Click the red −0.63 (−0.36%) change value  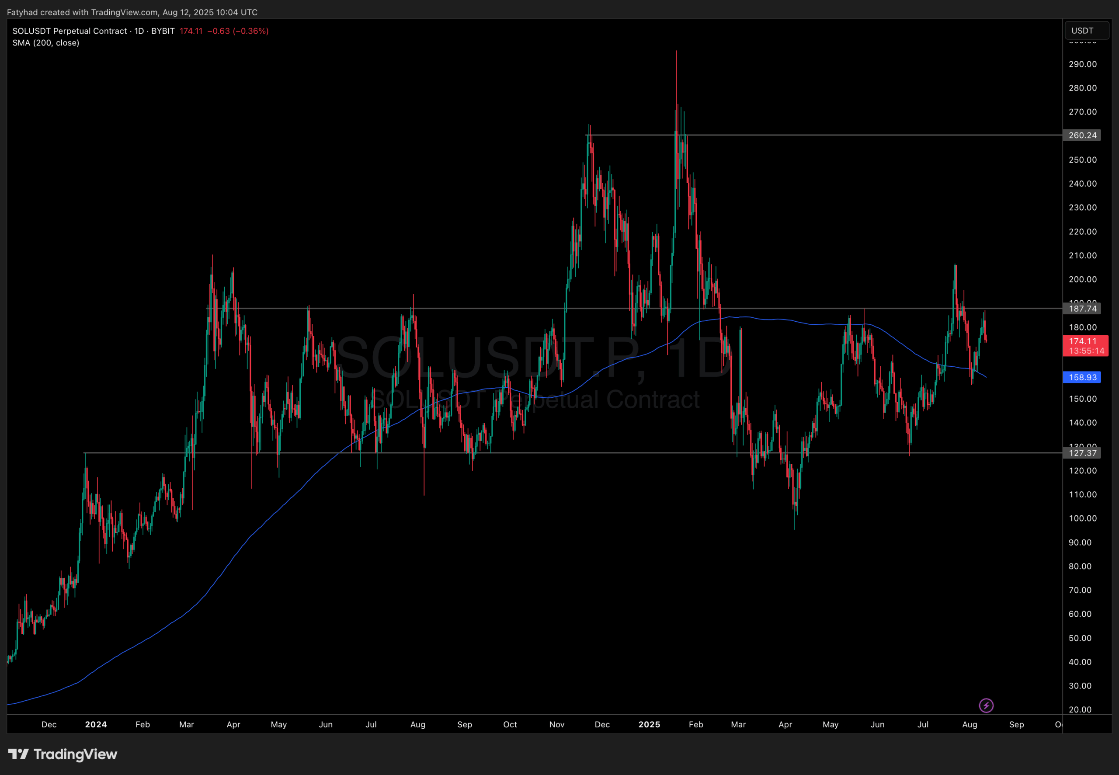pos(238,31)
